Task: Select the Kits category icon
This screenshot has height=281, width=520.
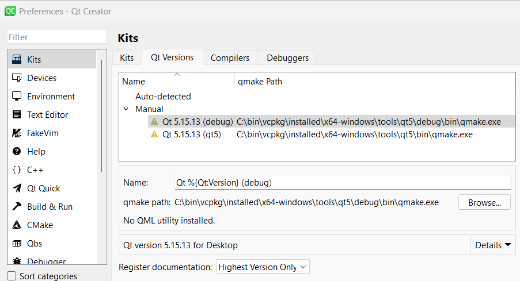Action: (17, 60)
